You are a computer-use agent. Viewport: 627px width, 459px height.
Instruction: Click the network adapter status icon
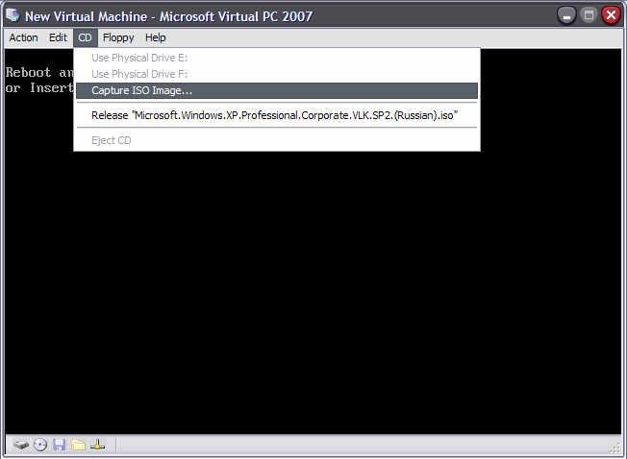pyautogui.click(x=97, y=445)
